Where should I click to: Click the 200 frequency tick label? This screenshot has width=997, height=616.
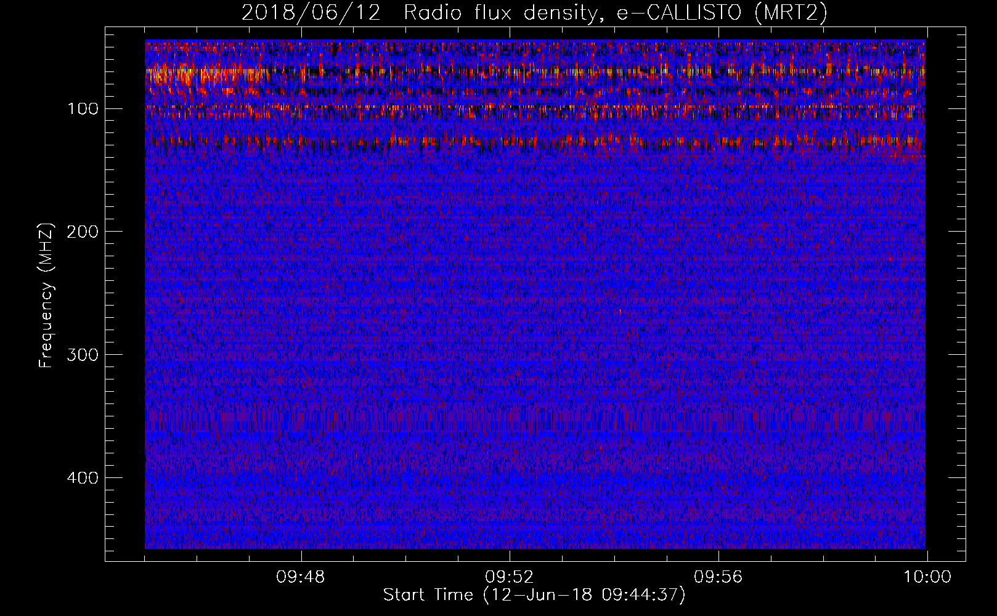pyautogui.click(x=83, y=232)
